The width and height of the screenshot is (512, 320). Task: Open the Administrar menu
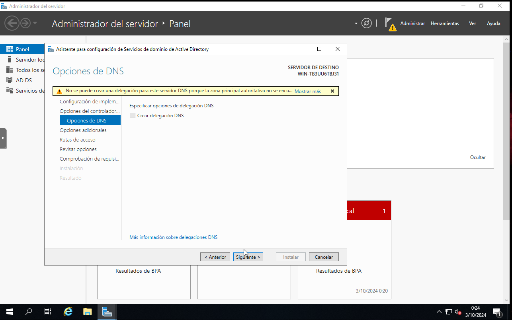[x=412, y=23]
